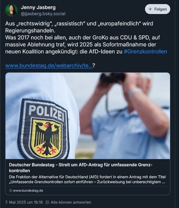
Task: Click the card description about the AfD Fraktion
Action: (87, 179)
